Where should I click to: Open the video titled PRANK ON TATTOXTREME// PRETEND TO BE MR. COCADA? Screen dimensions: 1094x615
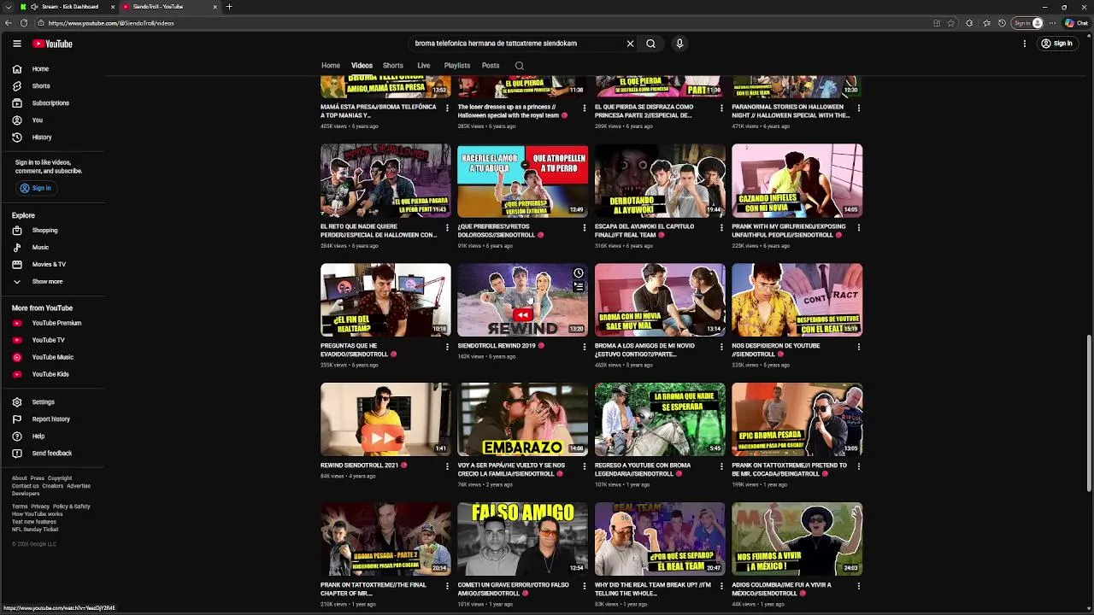coord(790,470)
